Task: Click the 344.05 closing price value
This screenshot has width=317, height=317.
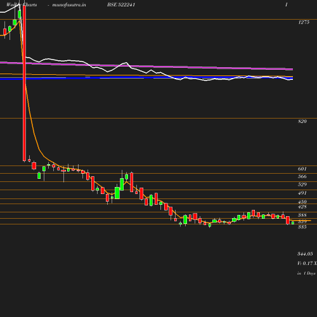Action: tap(305, 254)
